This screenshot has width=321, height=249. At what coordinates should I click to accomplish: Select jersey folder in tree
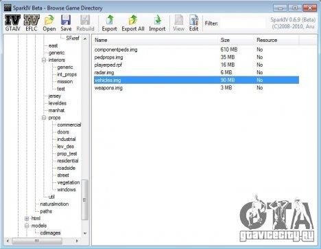pos(55,96)
